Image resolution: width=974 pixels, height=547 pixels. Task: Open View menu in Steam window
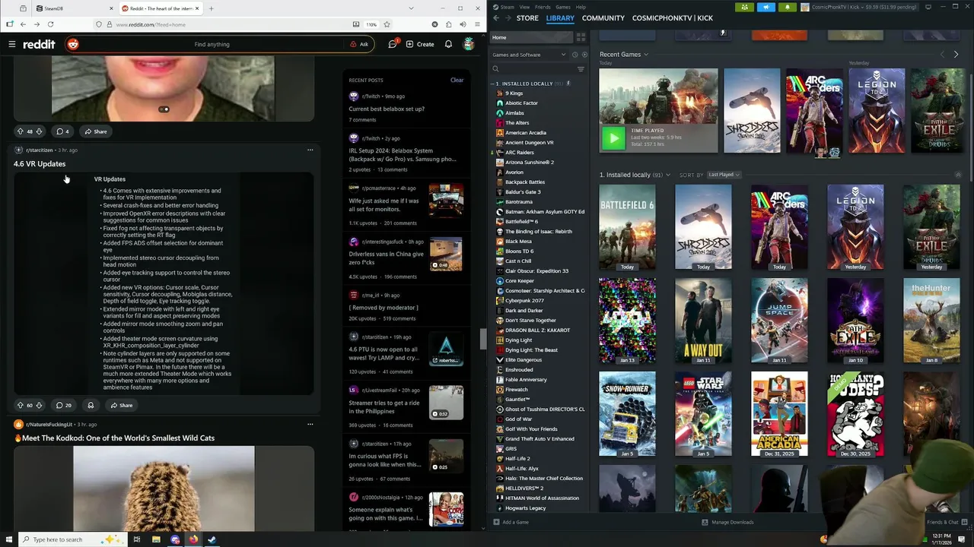tap(524, 7)
